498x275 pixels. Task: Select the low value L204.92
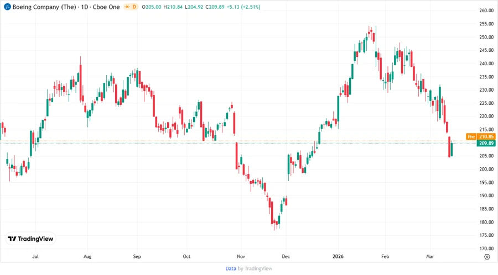[x=194, y=7]
